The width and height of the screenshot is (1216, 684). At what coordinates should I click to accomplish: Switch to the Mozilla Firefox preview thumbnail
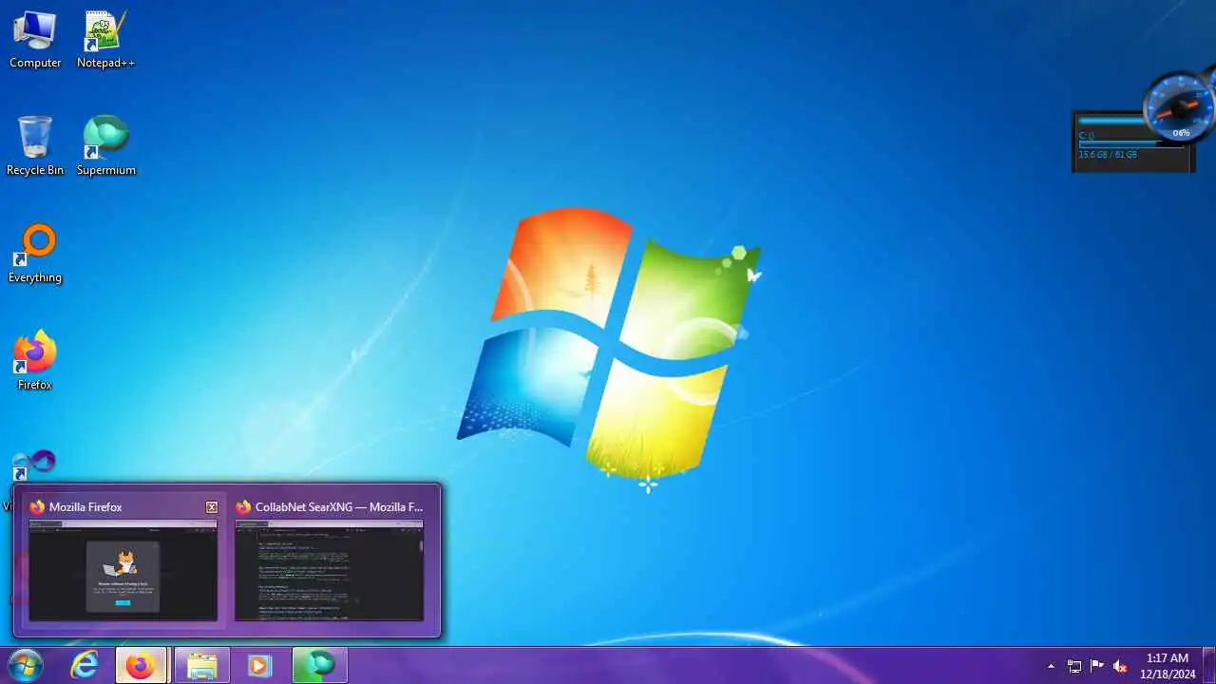(x=123, y=570)
